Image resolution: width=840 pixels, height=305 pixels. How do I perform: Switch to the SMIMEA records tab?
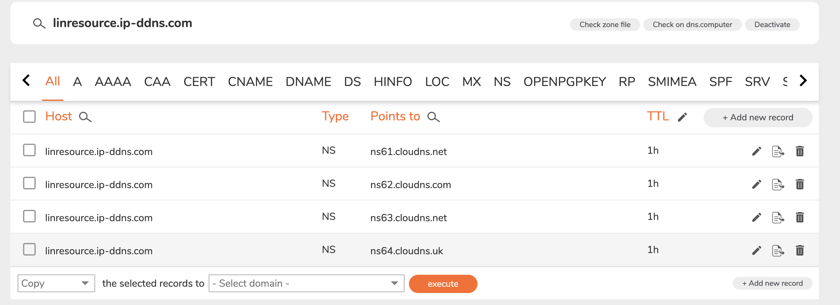tap(672, 82)
